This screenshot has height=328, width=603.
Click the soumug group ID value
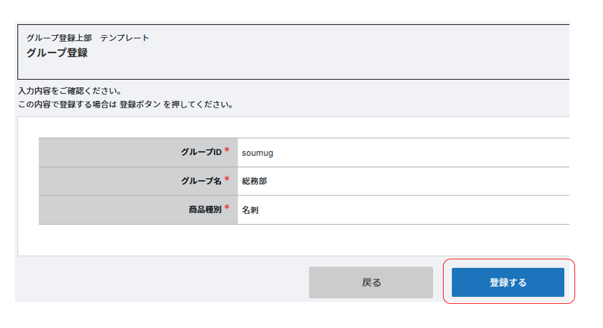257,153
